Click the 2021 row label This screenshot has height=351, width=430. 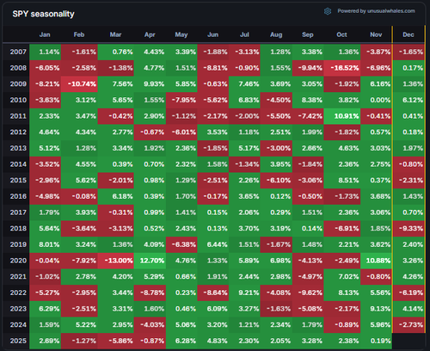pos(18,277)
